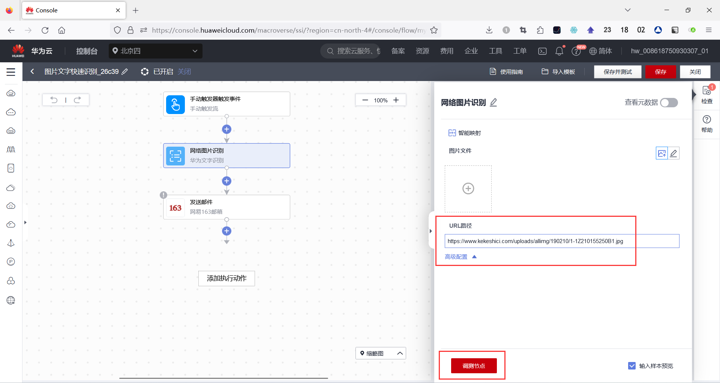Click the browser downloads icon
This screenshot has width=720, height=383.
(489, 30)
